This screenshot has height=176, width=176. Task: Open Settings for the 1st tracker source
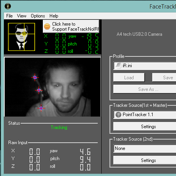coord(144,126)
